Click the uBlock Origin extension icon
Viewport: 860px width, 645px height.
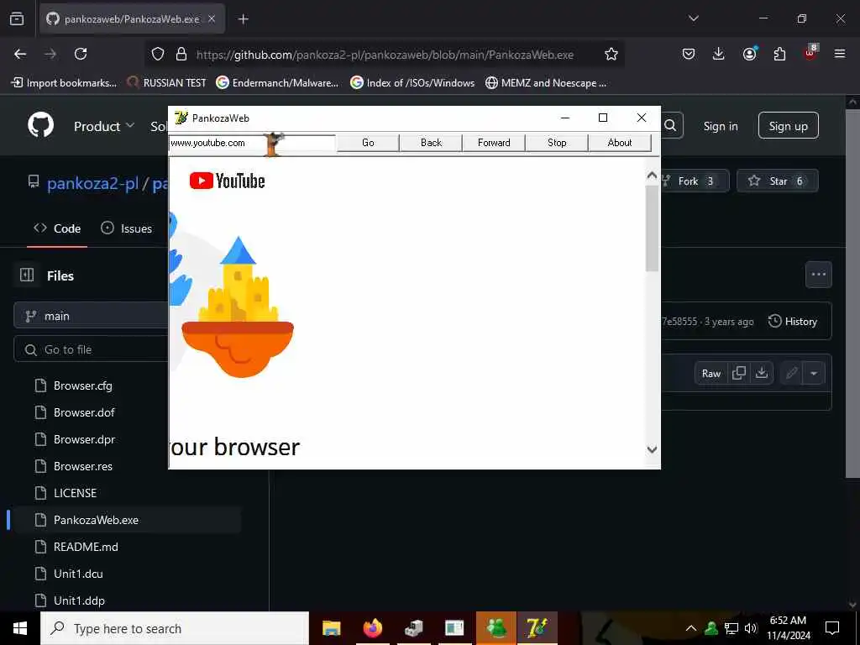click(x=810, y=54)
